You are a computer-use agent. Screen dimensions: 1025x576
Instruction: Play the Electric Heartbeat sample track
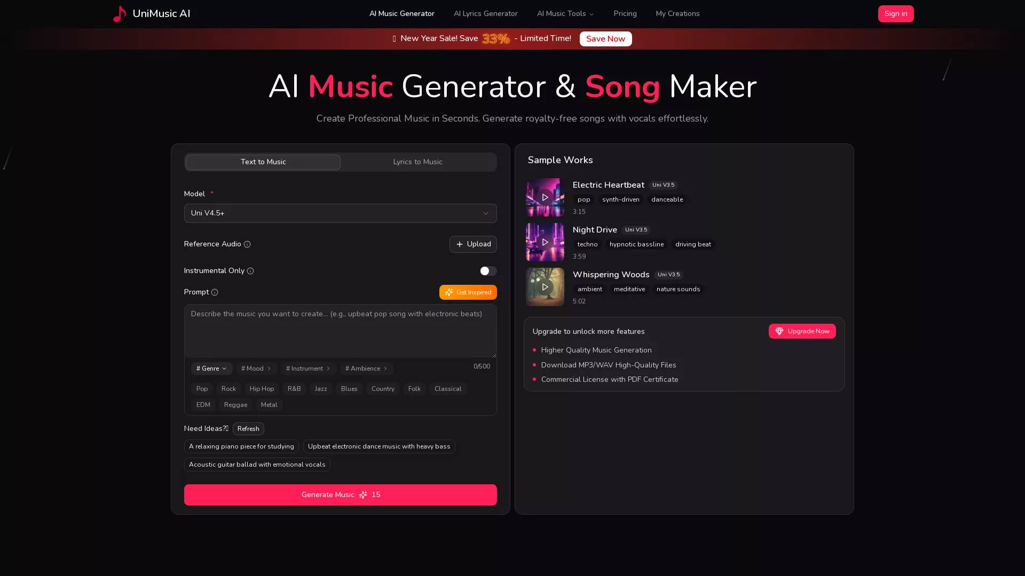[545, 197]
